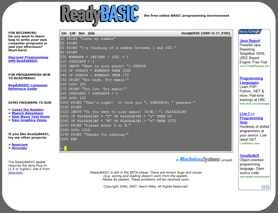Load the Sine Graphics Demo
Image resolution: width=278 pixels, height=213 pixels.
[29, 120]
